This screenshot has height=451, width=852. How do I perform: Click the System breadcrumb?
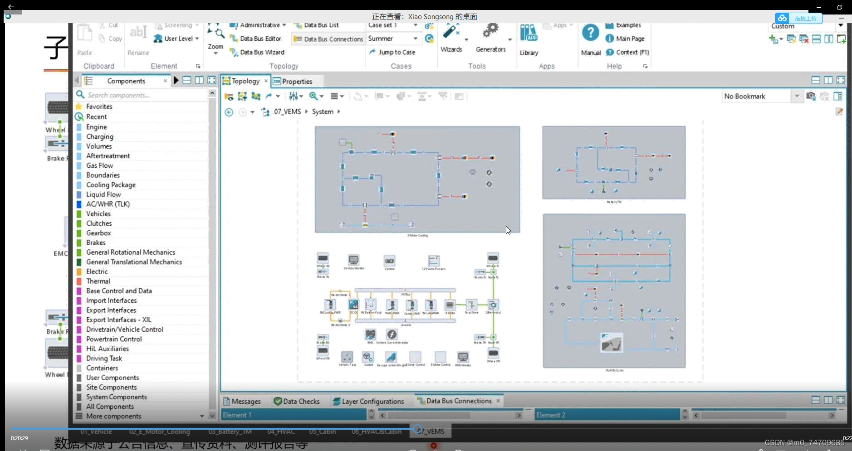point(323,112)
